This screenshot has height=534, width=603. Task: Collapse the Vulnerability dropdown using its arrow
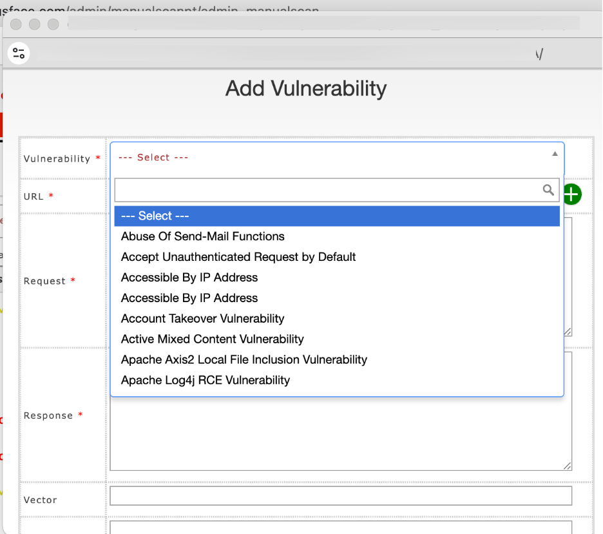[555, 154]
